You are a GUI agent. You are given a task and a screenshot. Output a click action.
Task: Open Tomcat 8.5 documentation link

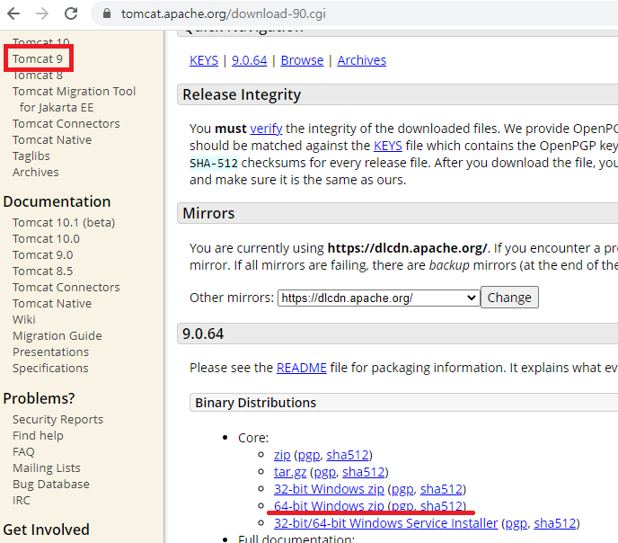click(x=42, y=271)
